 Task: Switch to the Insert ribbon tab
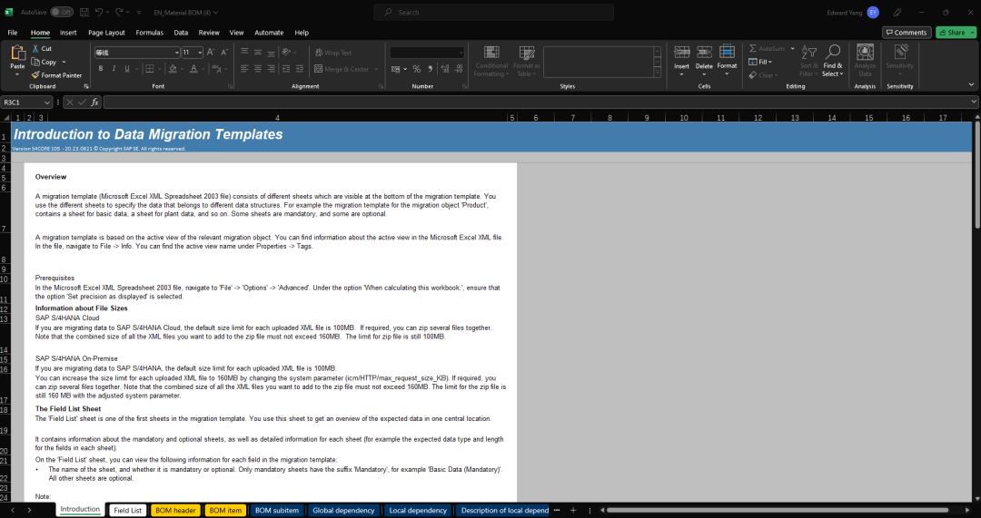[x=68, y=33]
